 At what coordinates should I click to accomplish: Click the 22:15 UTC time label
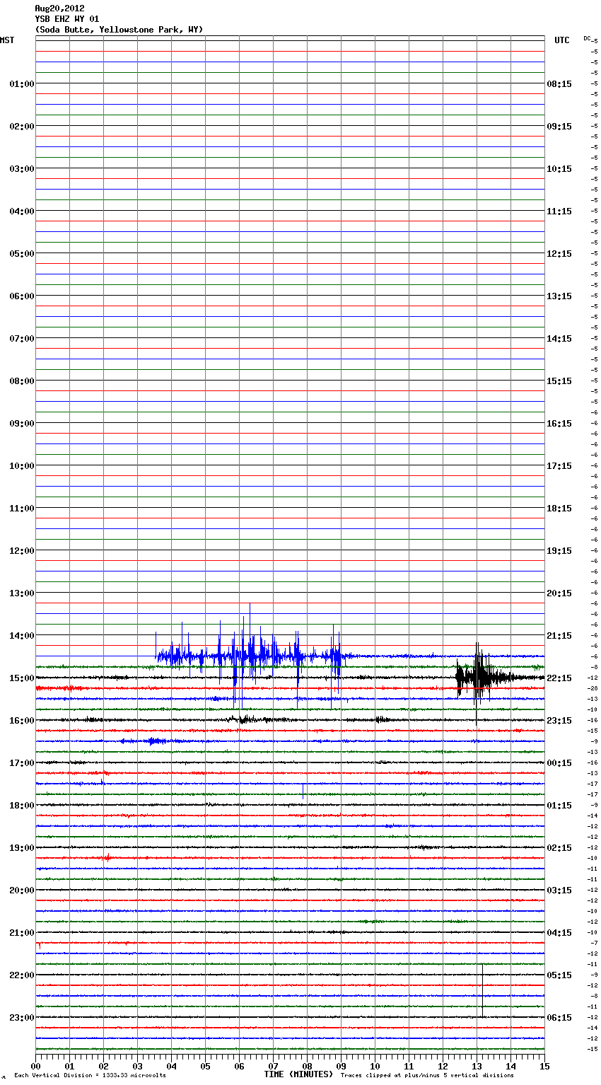click(559, 678)
